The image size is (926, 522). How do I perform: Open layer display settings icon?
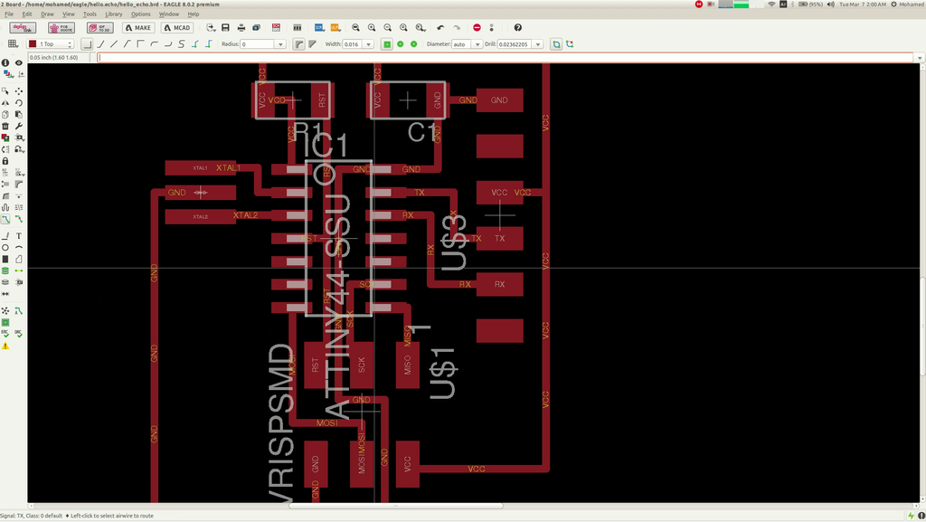coord(7,74)
